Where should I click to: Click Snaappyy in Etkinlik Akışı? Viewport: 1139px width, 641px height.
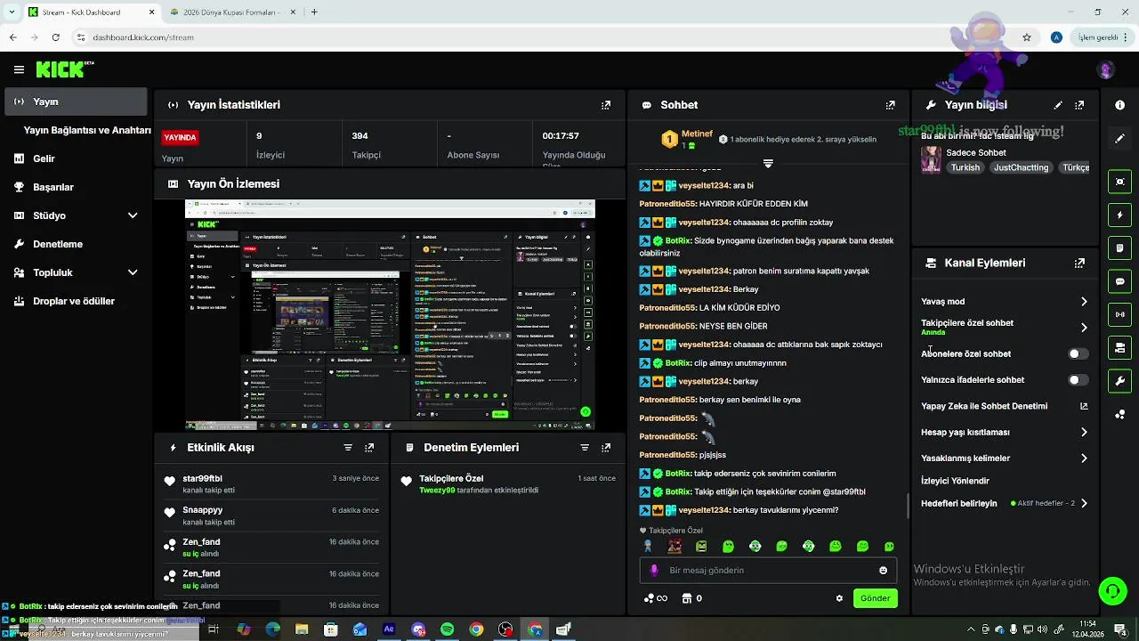point(202,510)
